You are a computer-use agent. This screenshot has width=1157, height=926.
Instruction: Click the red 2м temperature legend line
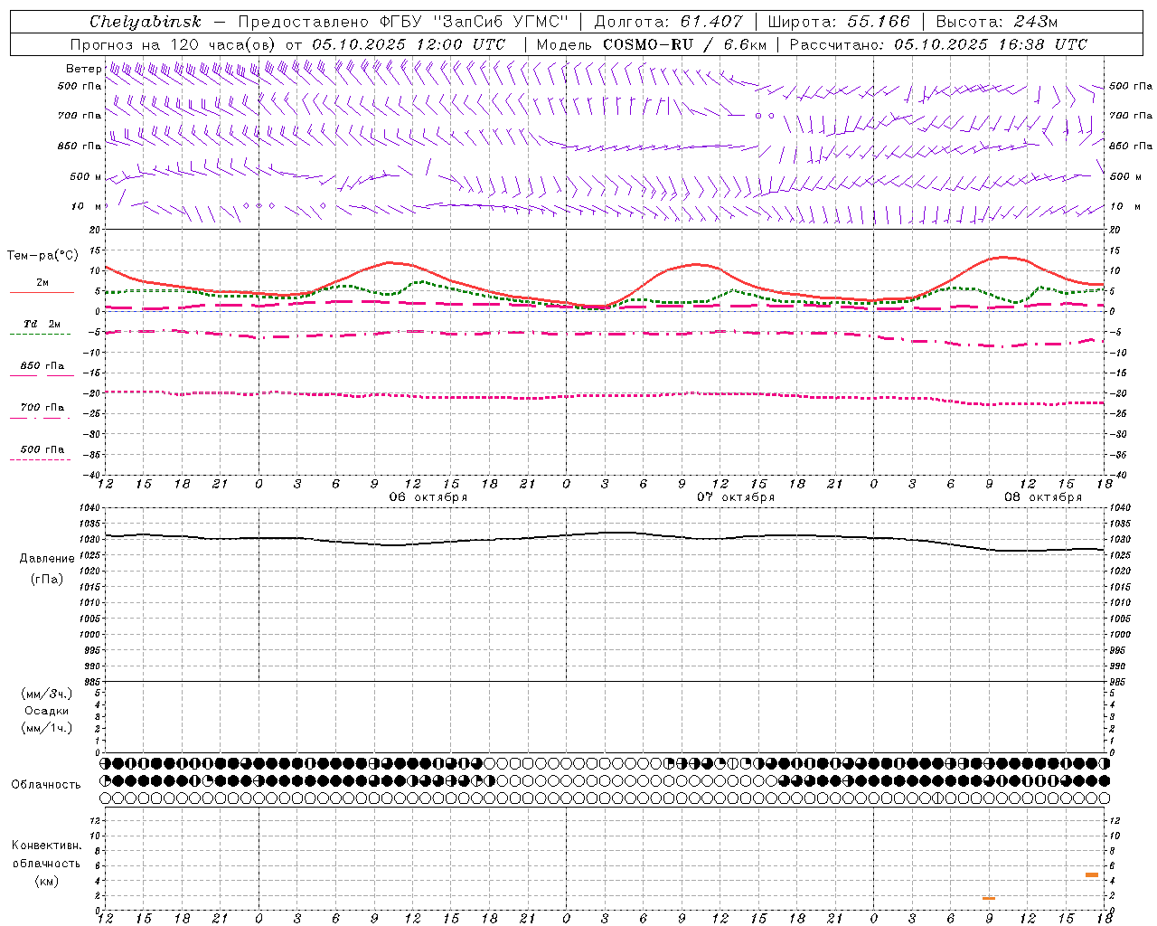[42, 292]
